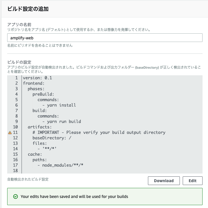Viewport: 208px width, 208px height.
Task: Click the IMPORTANT comment line
Action: click(99, 132)
